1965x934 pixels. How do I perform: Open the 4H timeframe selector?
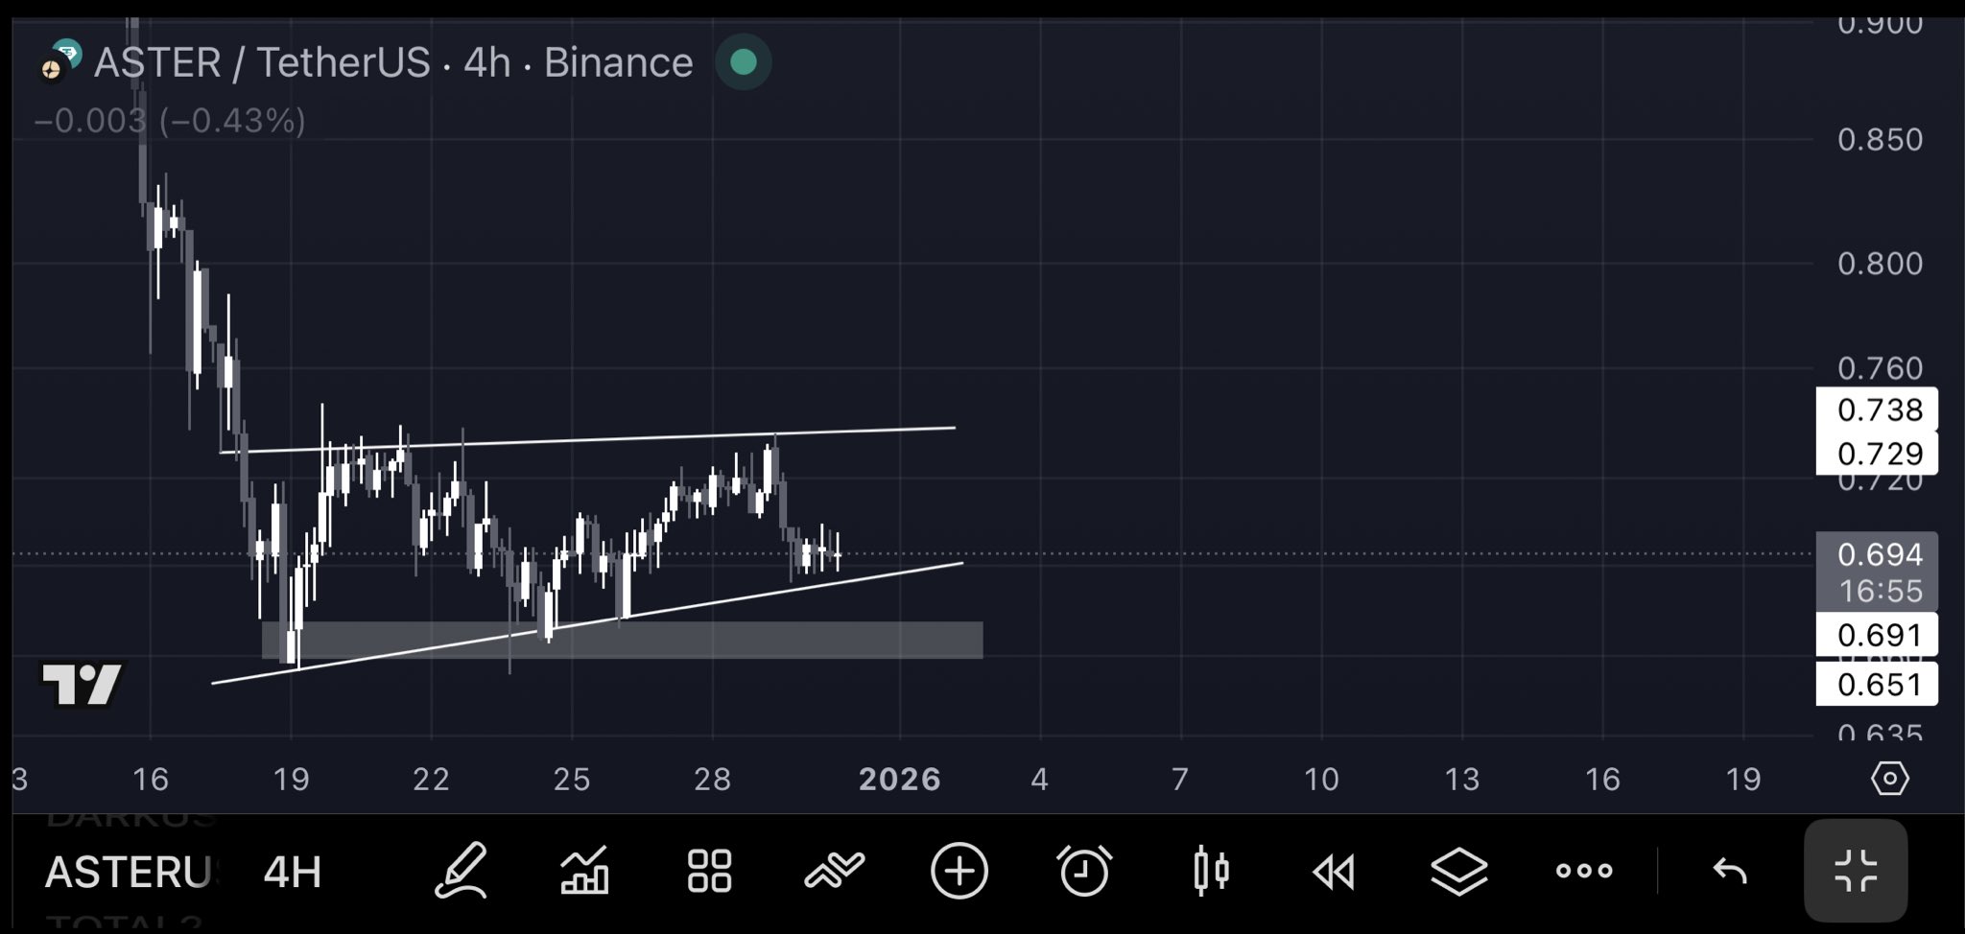pyautogui.click(x=292, y=871)
